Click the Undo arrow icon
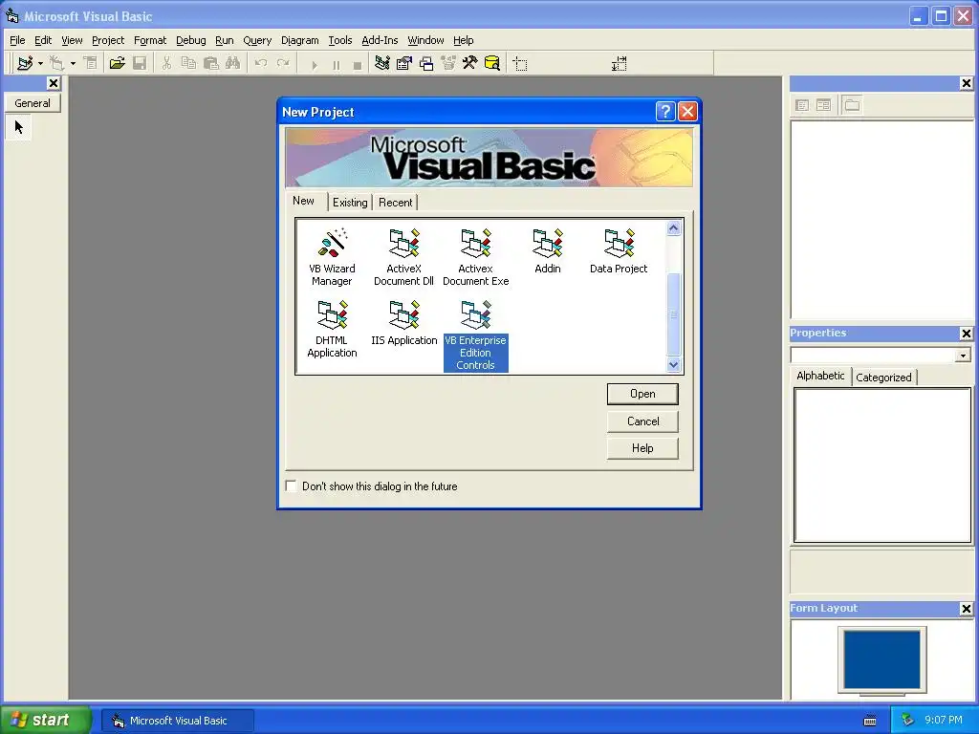Image resolution: width=979 pixels, height=734 pixels. tap(261, 63)
